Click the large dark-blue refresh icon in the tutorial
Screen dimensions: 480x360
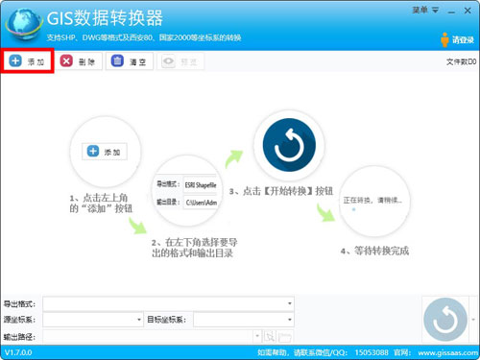(x=289, y=145)
